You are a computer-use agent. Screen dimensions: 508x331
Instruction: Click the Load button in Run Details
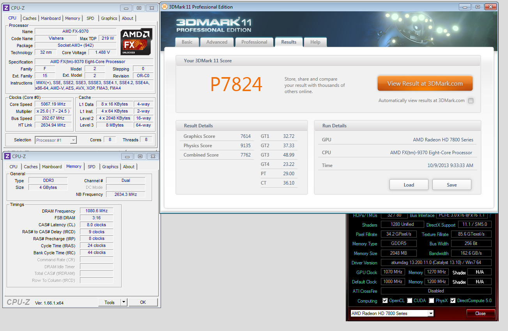click(x=409, y=185)
